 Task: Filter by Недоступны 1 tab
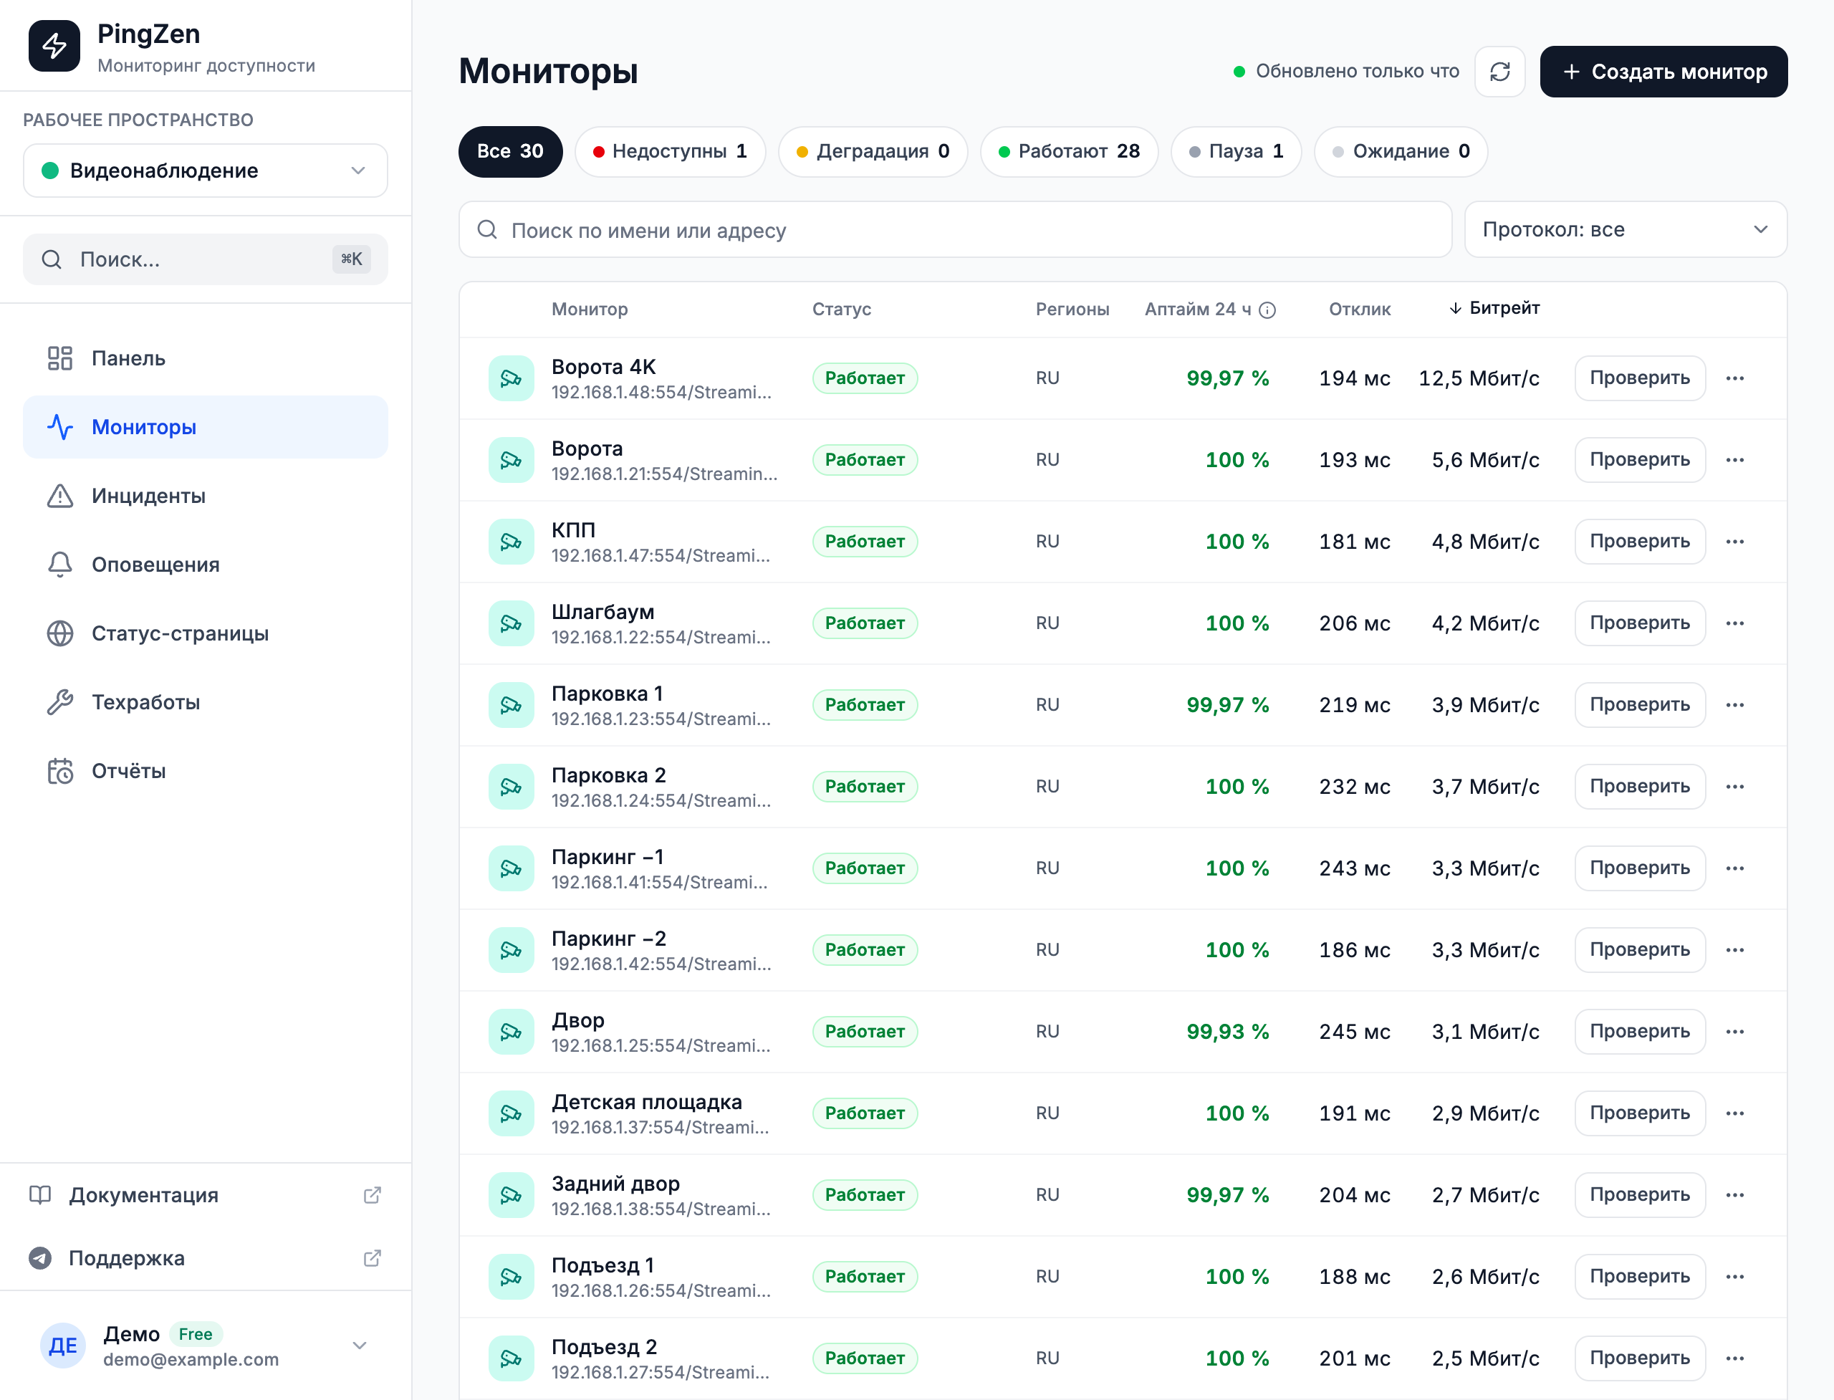pyautogui.click(x=670, y=152)
